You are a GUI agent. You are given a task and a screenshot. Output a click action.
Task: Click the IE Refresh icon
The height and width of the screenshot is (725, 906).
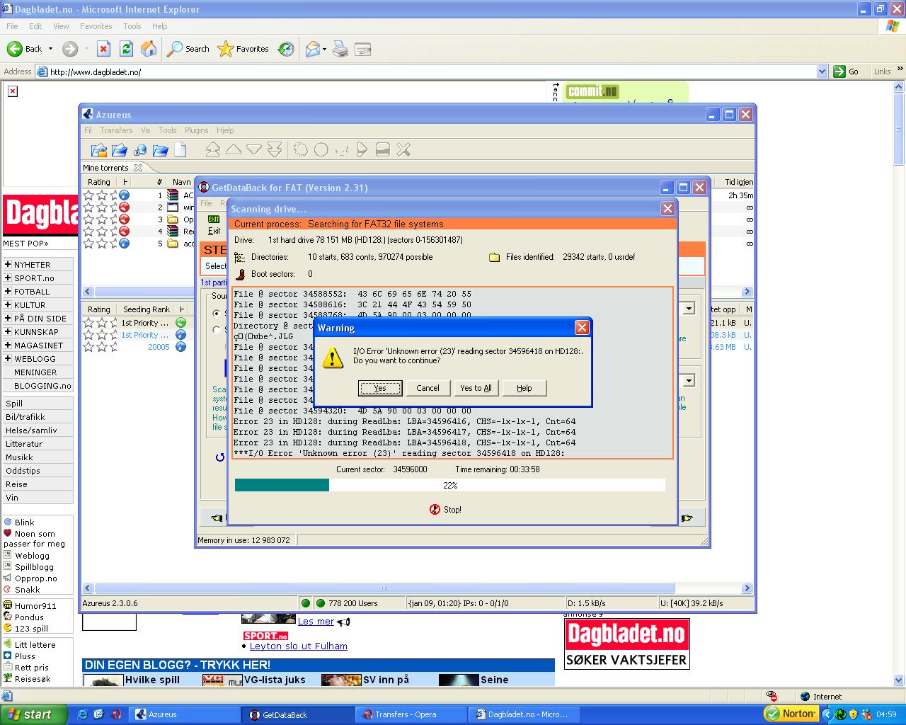pyautogui.click(x=126, y=49)
